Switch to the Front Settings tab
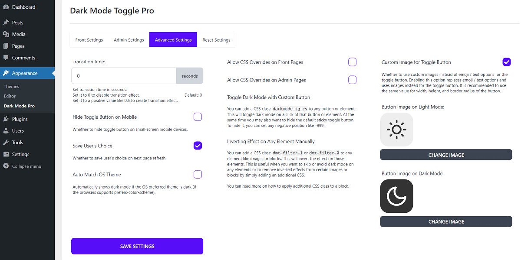This screenshot has height=260, width=521. click(89, 40)
